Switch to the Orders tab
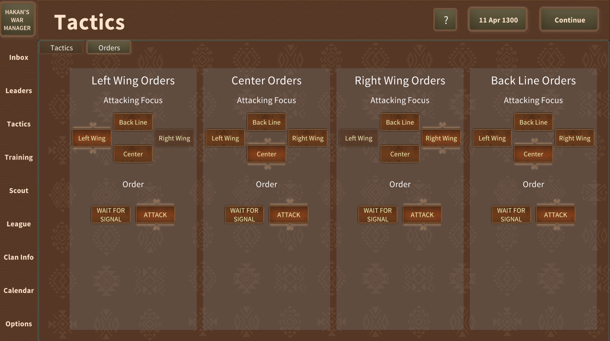This screenshot has width=610, height=341. pyautogui.click(x=109, y=47)
